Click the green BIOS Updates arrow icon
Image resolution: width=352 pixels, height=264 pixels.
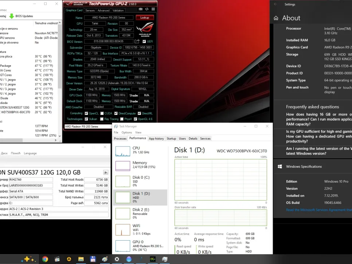coord(12,16)
